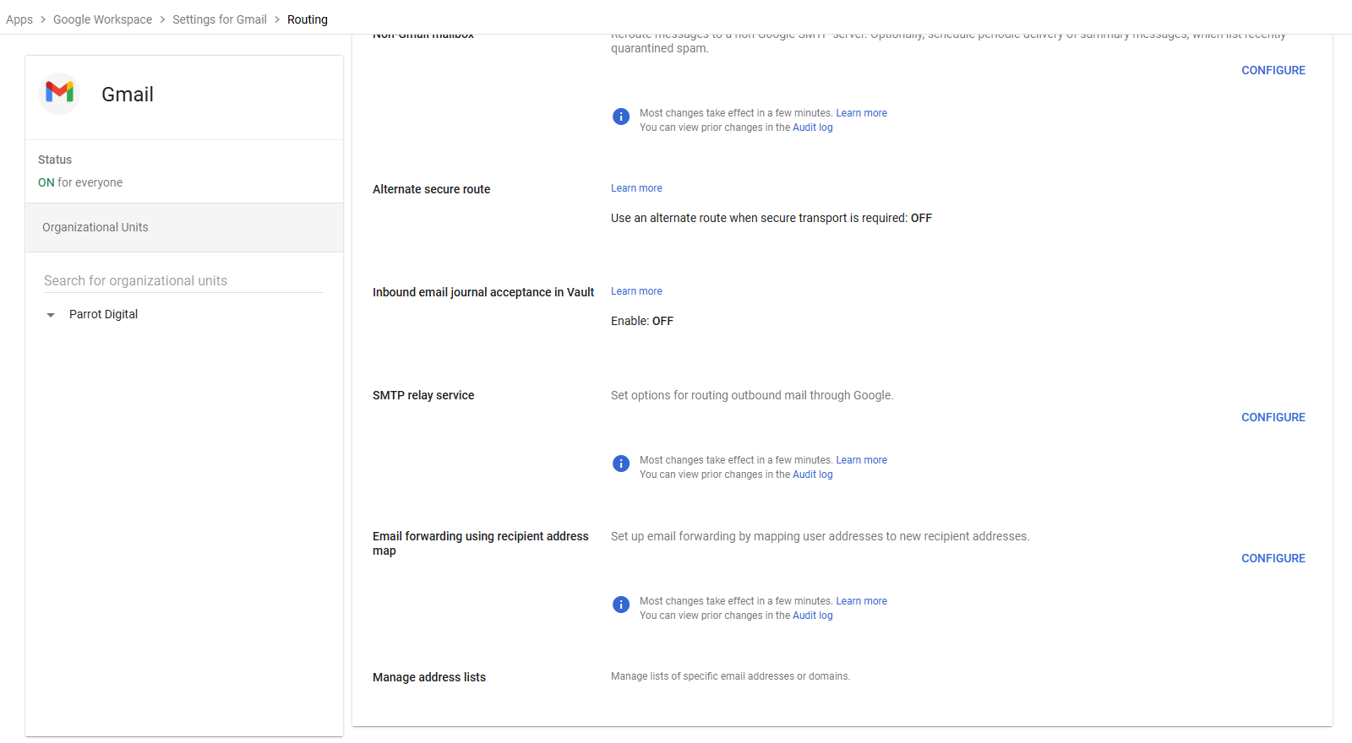Click Organizational Units section header
This screenshot has height=743, width=1352.
(95, 227)
